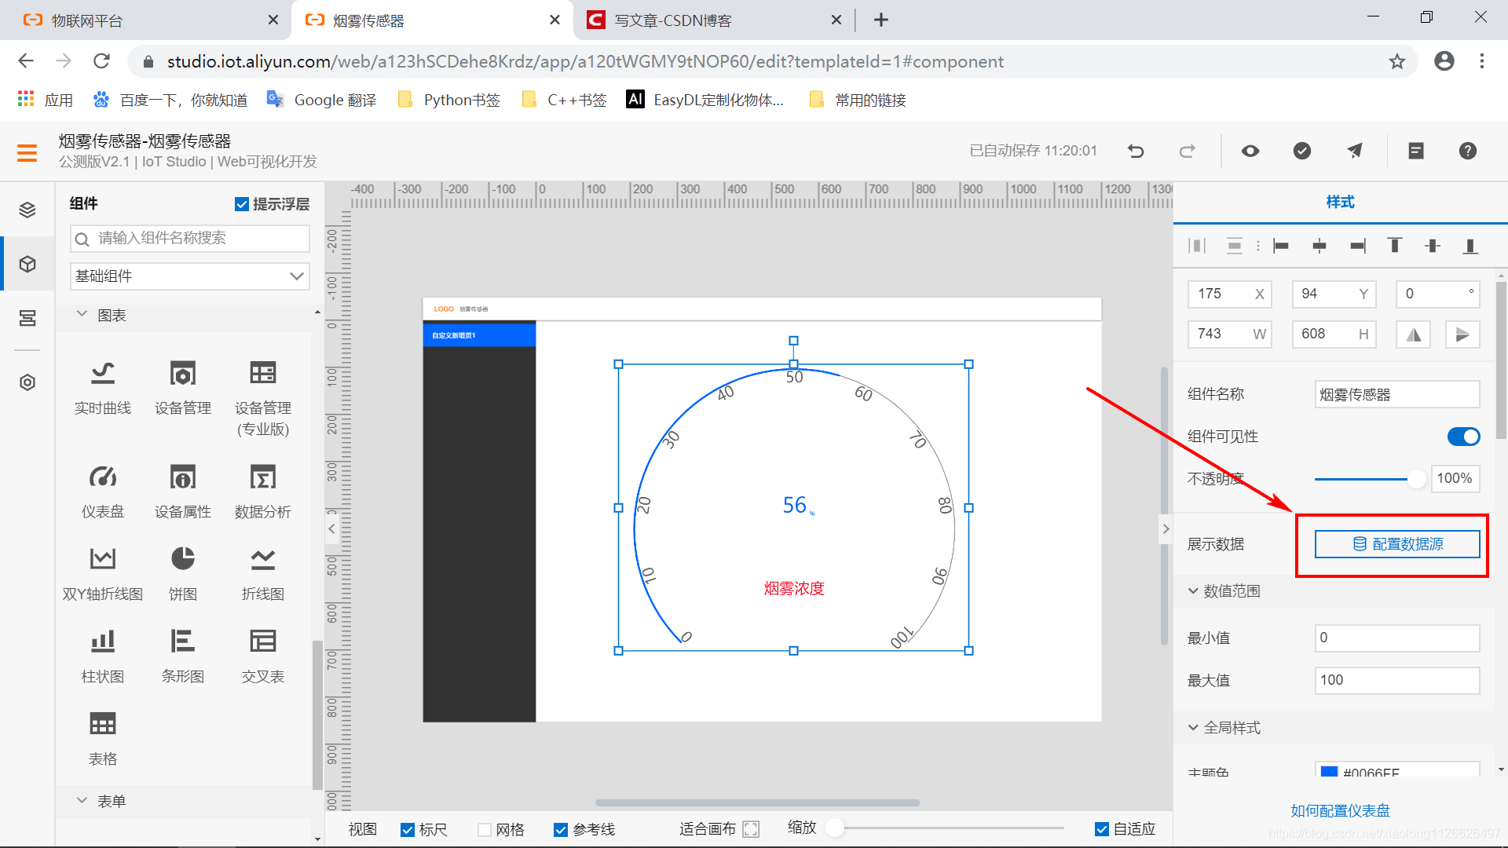Open the layers stack sidebar icon
Screen dimensions: 1508x848
[27, 210]
